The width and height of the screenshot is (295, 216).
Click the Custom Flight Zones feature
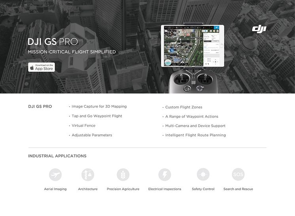point(184,107)
